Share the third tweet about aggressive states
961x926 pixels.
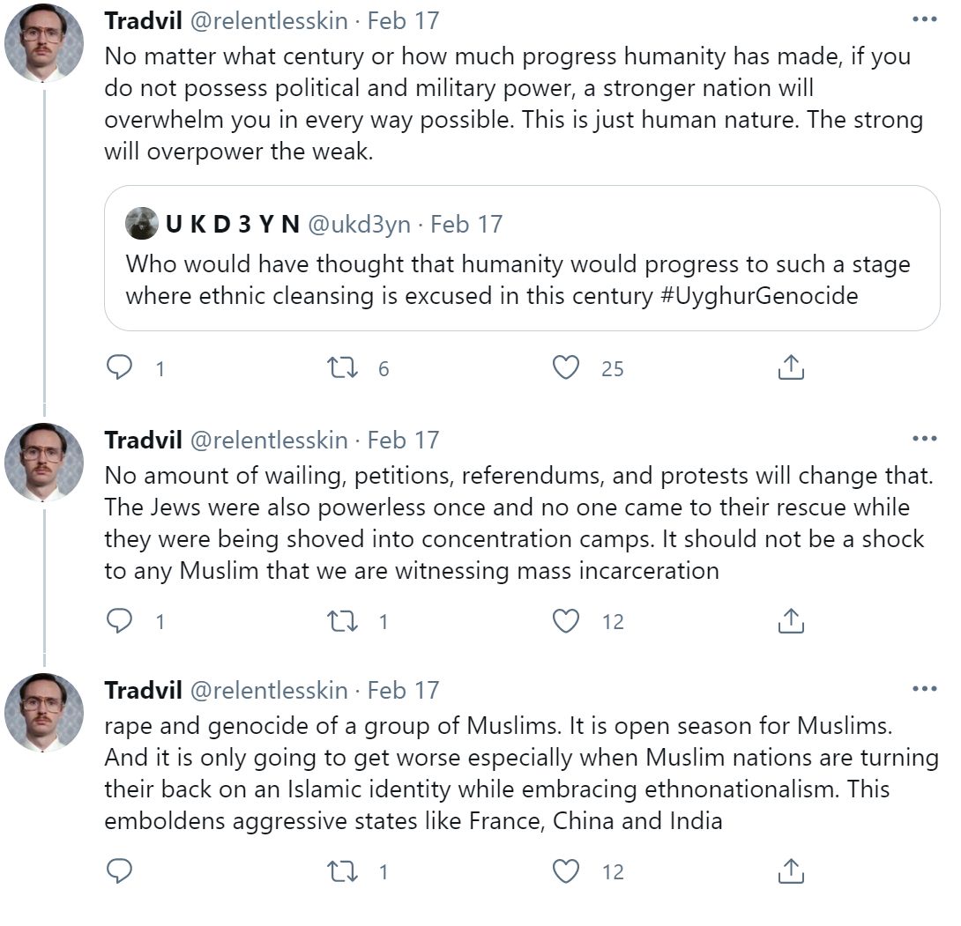tap(791, 871)
